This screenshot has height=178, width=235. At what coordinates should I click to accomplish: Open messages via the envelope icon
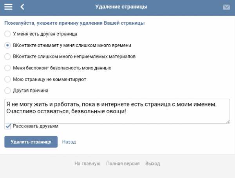[x=226, y=7]
